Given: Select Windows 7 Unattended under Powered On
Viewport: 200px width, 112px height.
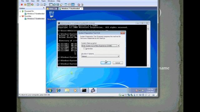Looking at the screenshot, I should coord(36,14).
